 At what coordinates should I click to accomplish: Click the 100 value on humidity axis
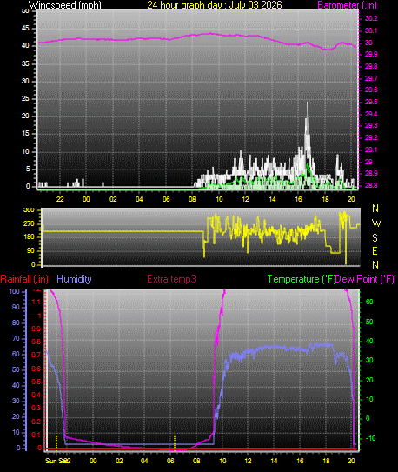pyautogui.click(x=14, y=291)
